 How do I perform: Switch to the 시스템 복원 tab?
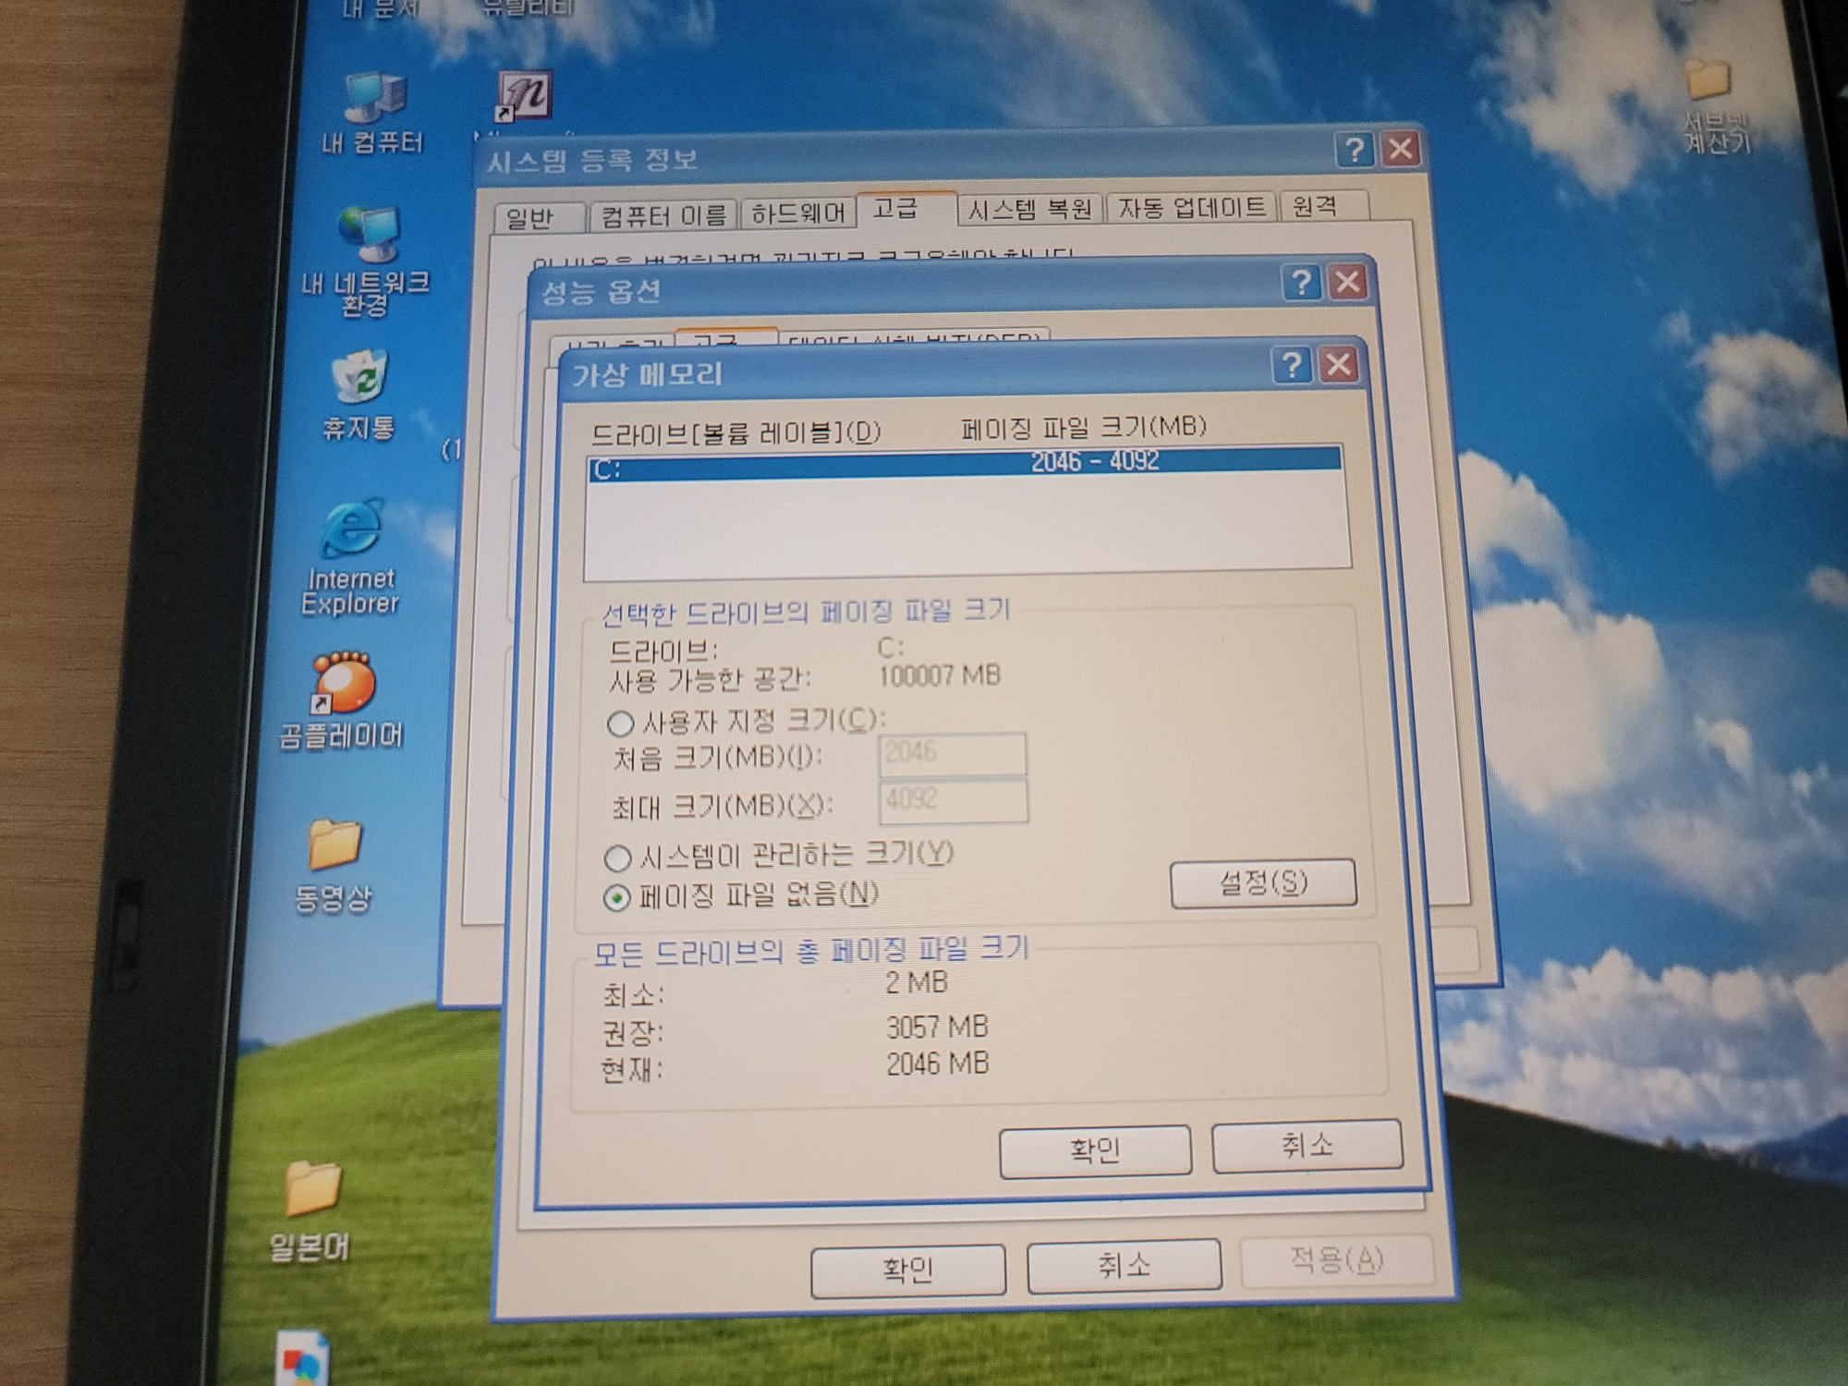(1029, 211)
